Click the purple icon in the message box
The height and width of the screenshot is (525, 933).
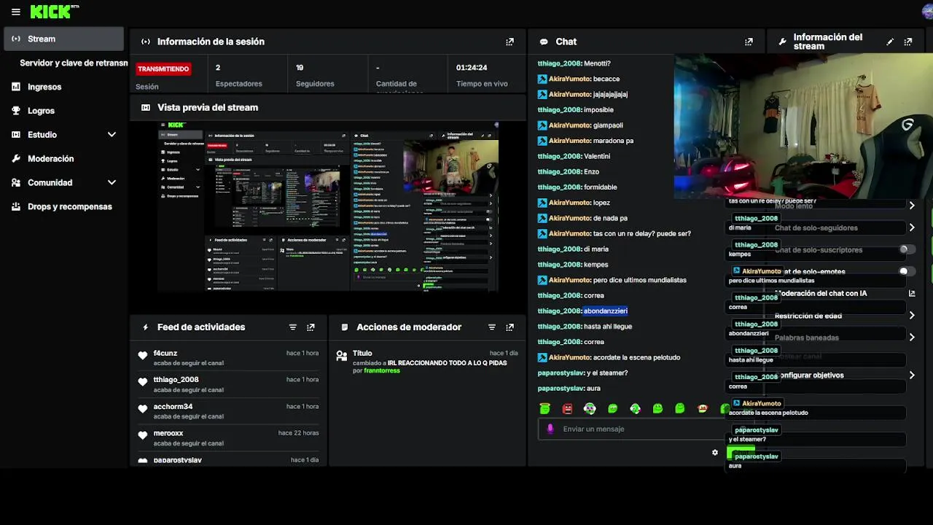pyautogui.click(x=550, y=429)
